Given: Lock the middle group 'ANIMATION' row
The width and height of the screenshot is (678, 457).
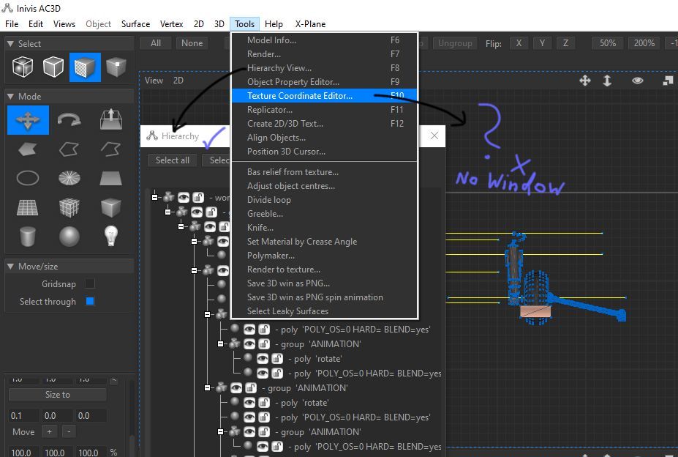Looking at the screenshot, I should (251, 387).
